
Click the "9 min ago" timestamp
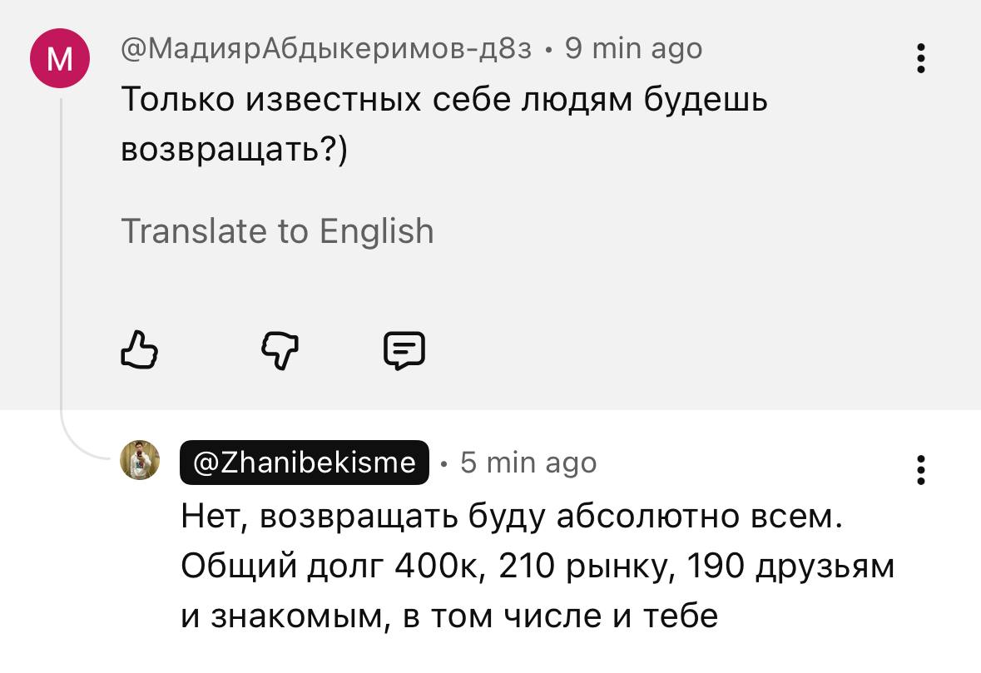click(x=633, y=50)
